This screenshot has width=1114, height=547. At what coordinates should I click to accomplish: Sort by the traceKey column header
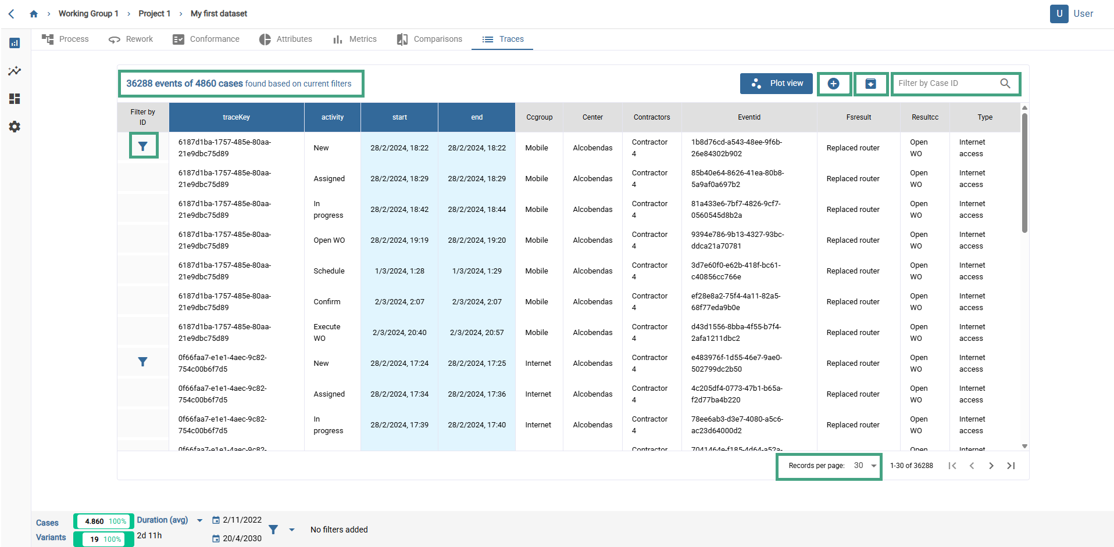(x=236, y=117)
